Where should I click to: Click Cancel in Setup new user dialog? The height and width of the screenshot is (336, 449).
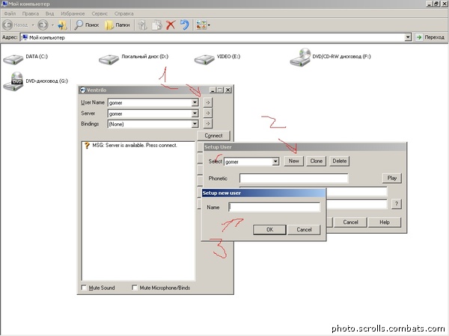coord(304,229)
